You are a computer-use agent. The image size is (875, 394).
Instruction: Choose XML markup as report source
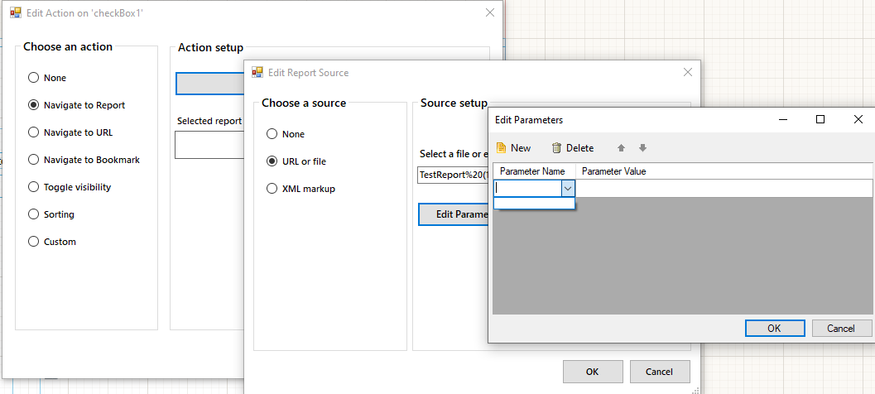272,189
